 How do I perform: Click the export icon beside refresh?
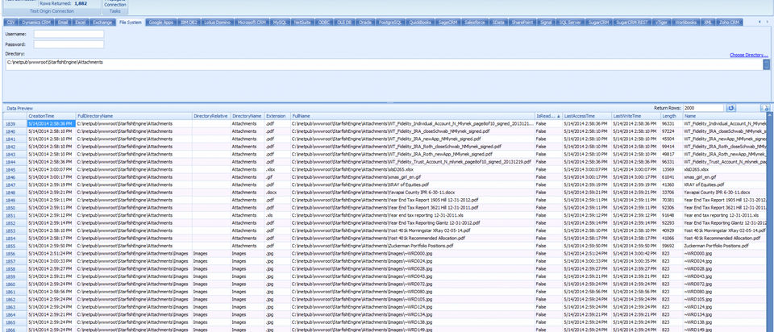click(x=764, y=108)
